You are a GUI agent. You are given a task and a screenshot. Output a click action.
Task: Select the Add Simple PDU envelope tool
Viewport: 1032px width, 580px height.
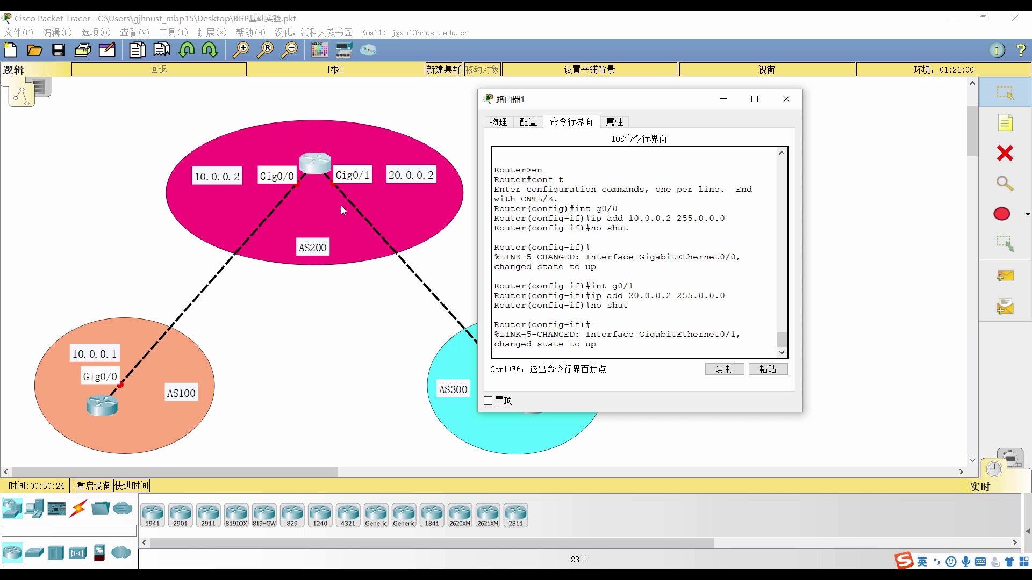coord(1005,275)
